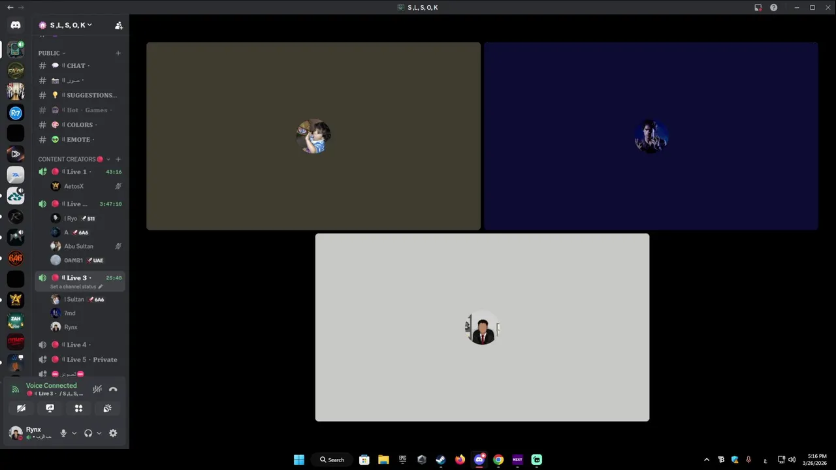Open File Explorer from taskbar

383,460
